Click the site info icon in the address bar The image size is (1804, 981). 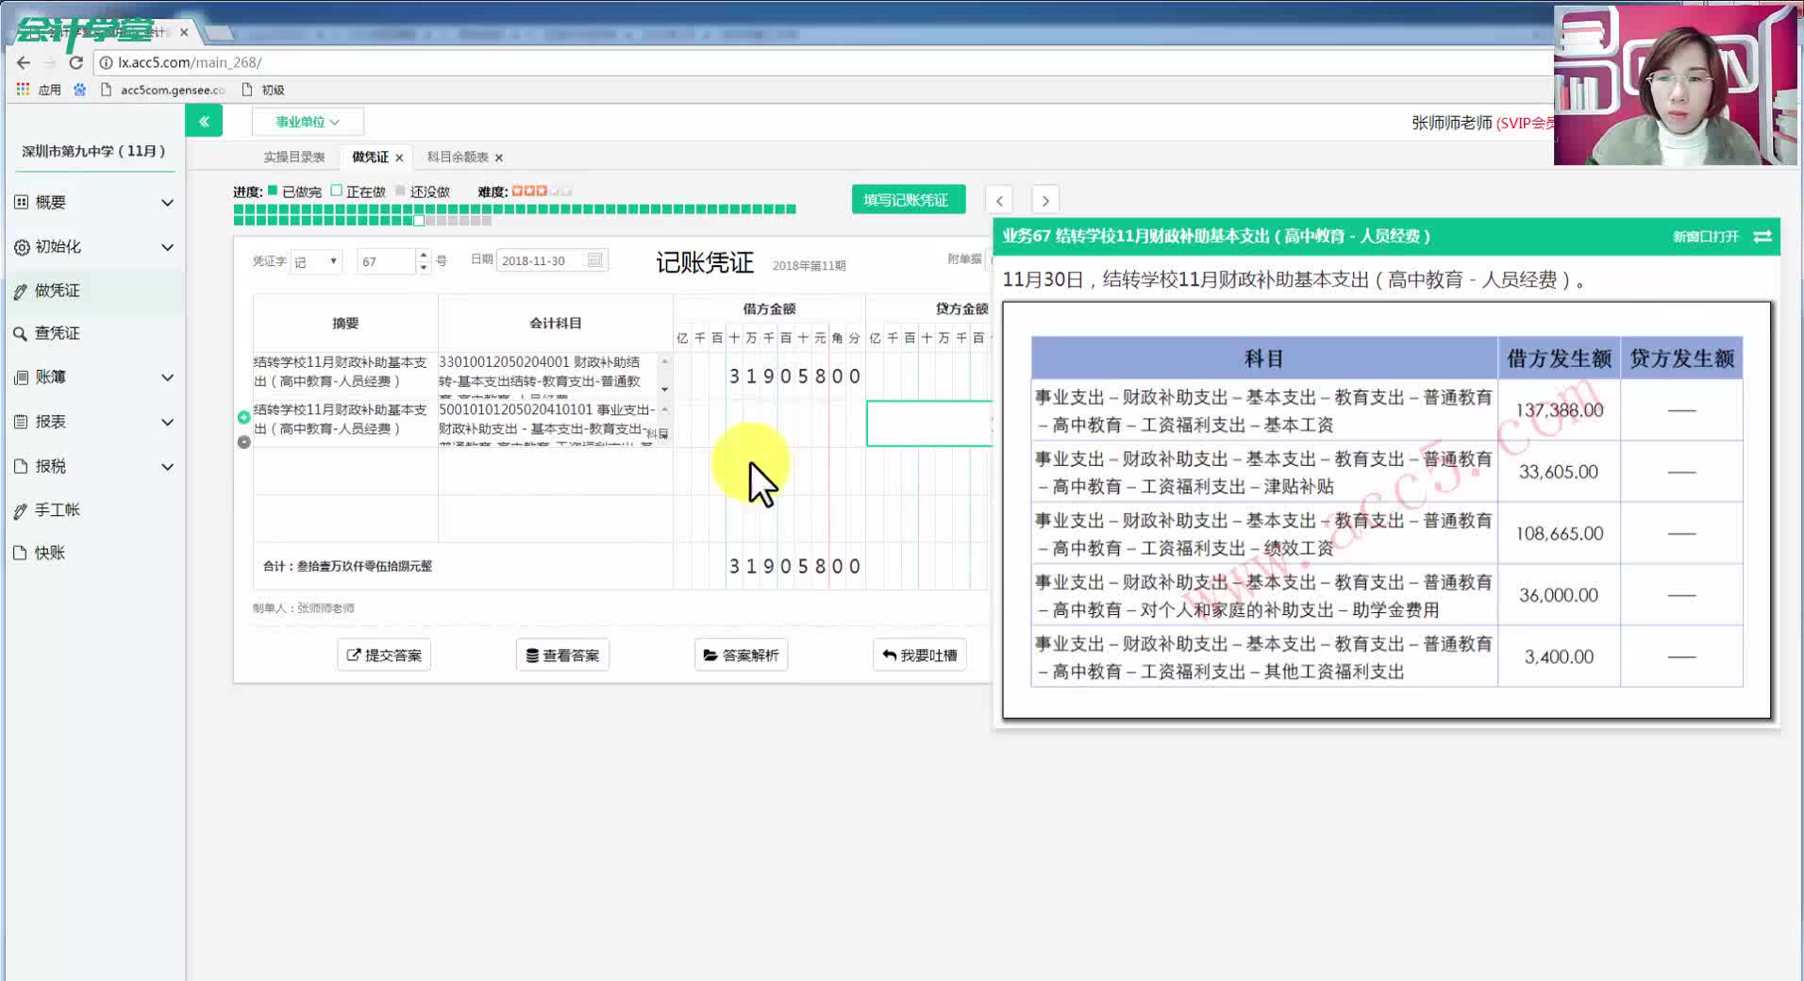(107, 62)
